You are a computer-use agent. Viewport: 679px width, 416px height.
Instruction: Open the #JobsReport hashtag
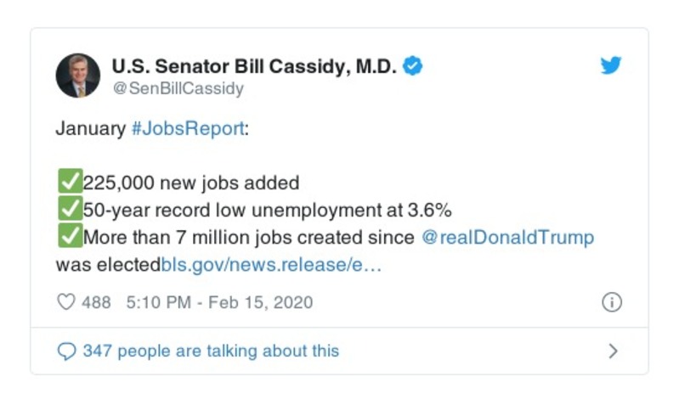click(187, 129)
